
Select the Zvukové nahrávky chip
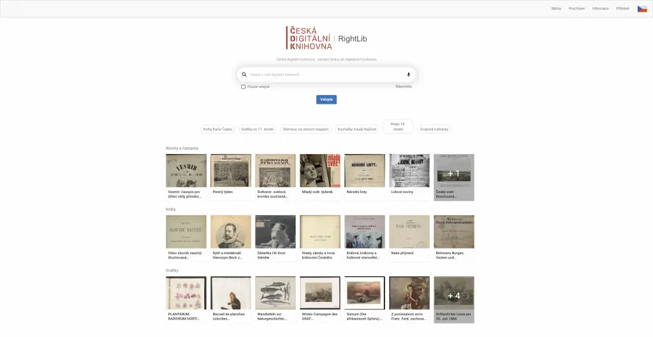(434, 129)
